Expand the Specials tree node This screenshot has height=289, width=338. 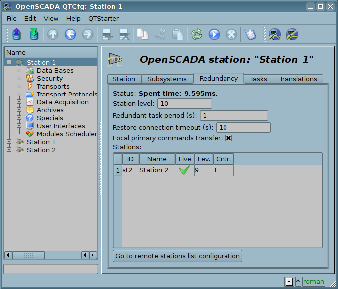click(19, 118)
